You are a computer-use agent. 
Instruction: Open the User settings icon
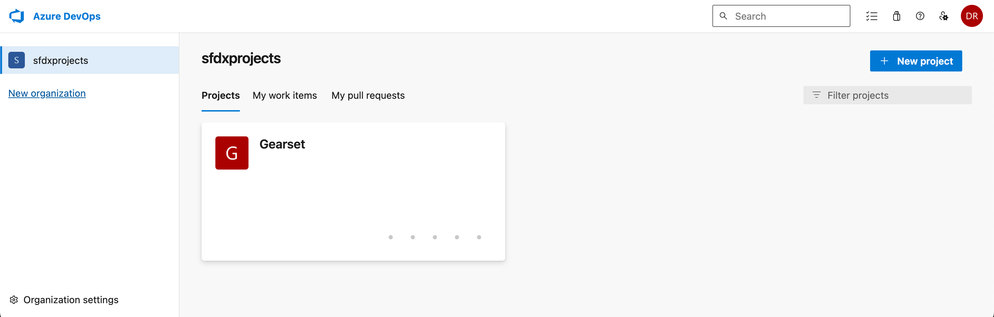944,16
